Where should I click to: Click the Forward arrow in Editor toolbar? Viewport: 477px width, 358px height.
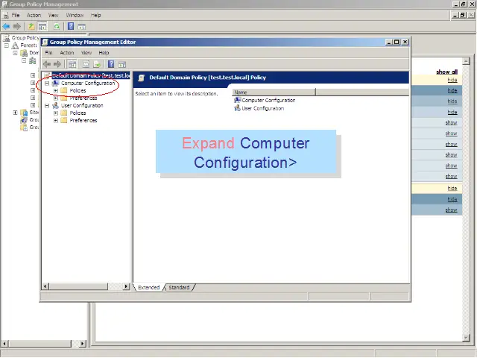[57, 64]
